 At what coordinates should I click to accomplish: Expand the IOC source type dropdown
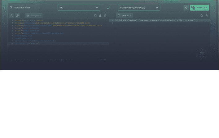78,7
